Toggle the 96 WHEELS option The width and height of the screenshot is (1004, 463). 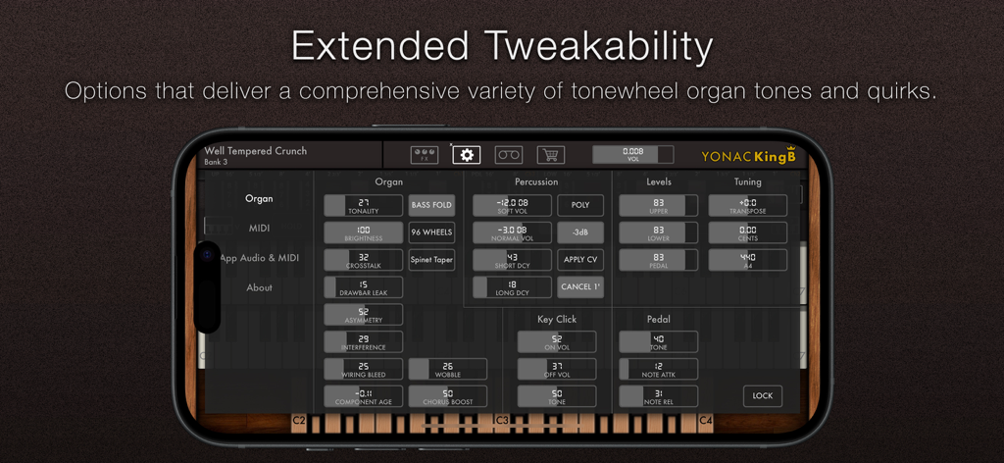tap(431, 232)
